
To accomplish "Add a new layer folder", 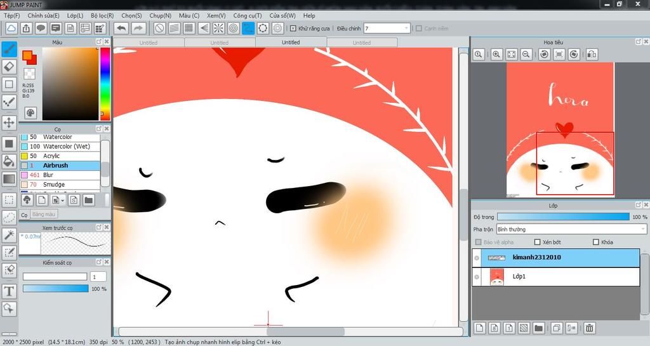I will (x=538, y=328).
